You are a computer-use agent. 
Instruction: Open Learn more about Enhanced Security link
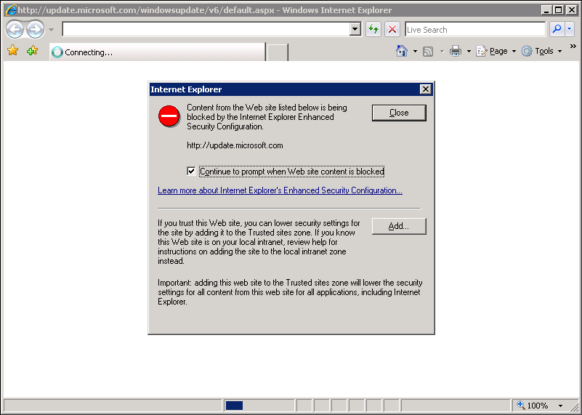tap(280, 190)
